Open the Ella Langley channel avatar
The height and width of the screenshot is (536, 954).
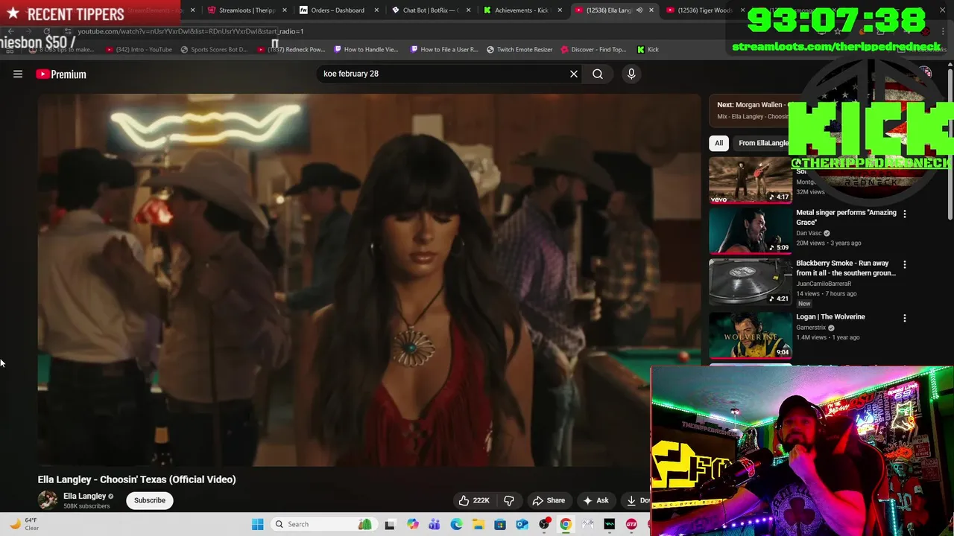pos(48,500)
